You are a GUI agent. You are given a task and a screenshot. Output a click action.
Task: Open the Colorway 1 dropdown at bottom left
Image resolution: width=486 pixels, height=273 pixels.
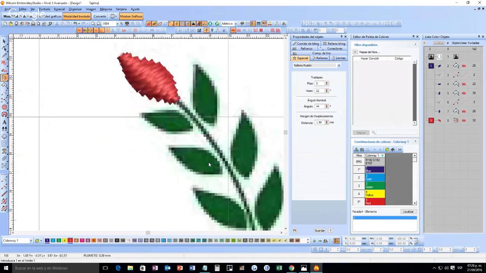click(x=31, y=241)
